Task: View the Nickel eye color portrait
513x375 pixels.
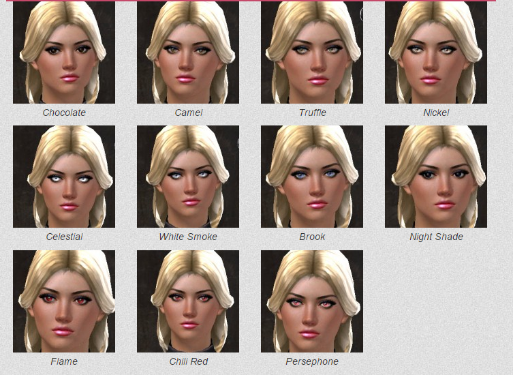Action: tap(436, 52)
